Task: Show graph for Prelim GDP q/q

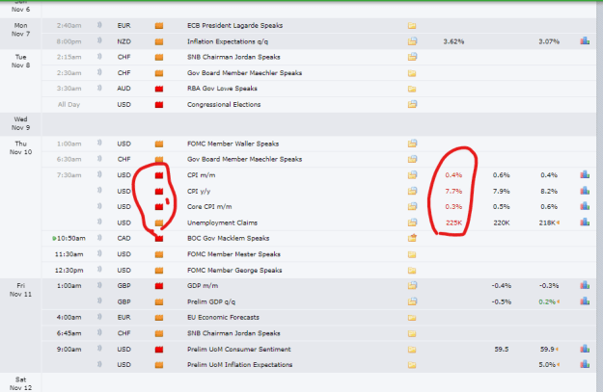Action: point(585,301)
